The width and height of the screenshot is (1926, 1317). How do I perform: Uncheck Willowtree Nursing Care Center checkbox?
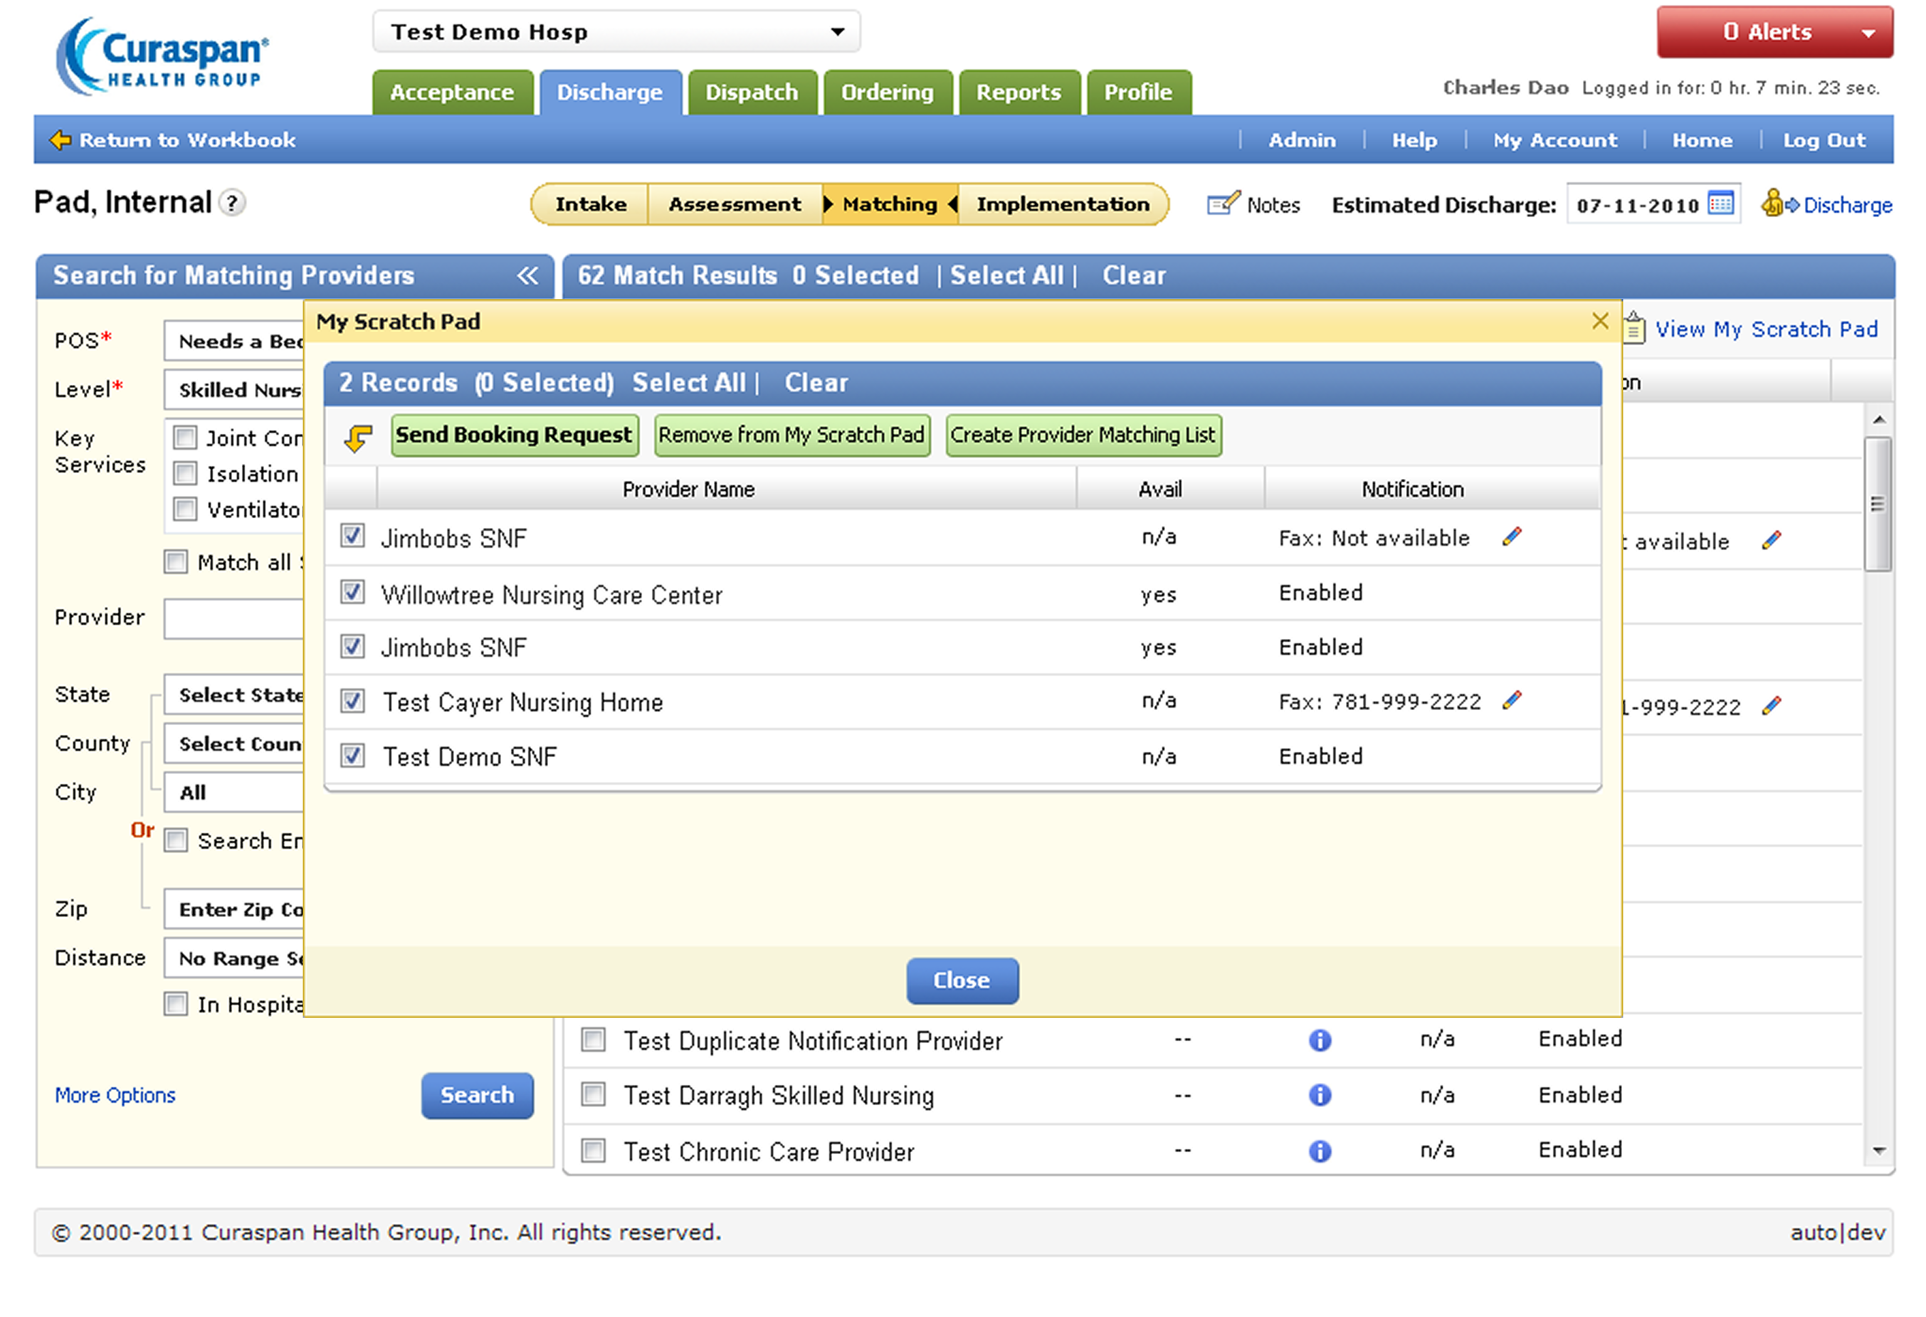(353, 593)
